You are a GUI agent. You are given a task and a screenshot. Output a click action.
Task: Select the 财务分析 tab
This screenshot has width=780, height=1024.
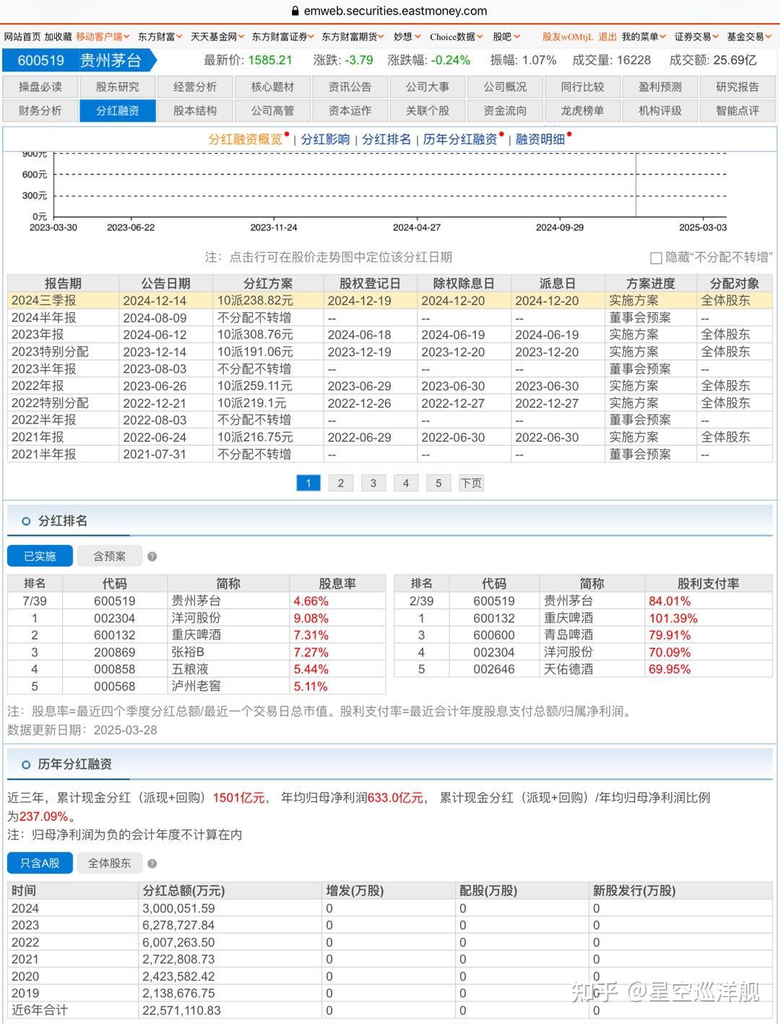[x=40, y=111]
